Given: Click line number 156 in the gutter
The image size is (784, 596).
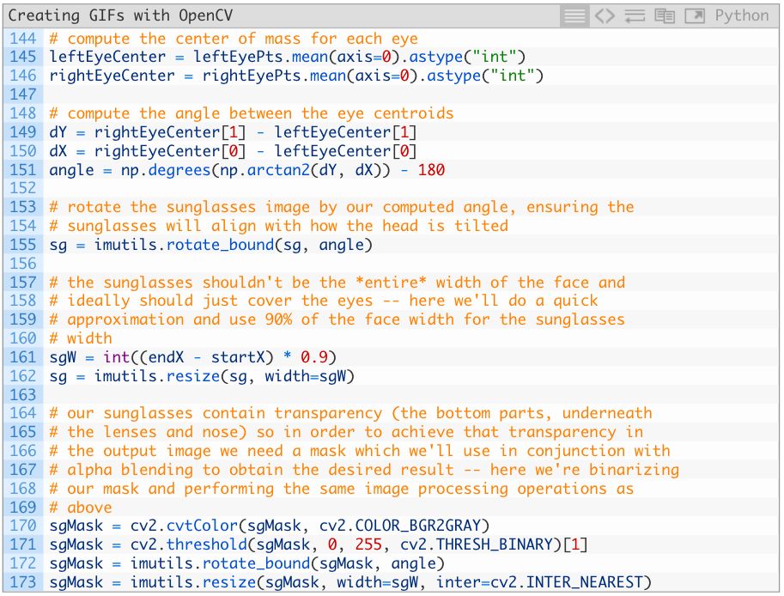Looking at the screenshot, I should click(23, 264).
